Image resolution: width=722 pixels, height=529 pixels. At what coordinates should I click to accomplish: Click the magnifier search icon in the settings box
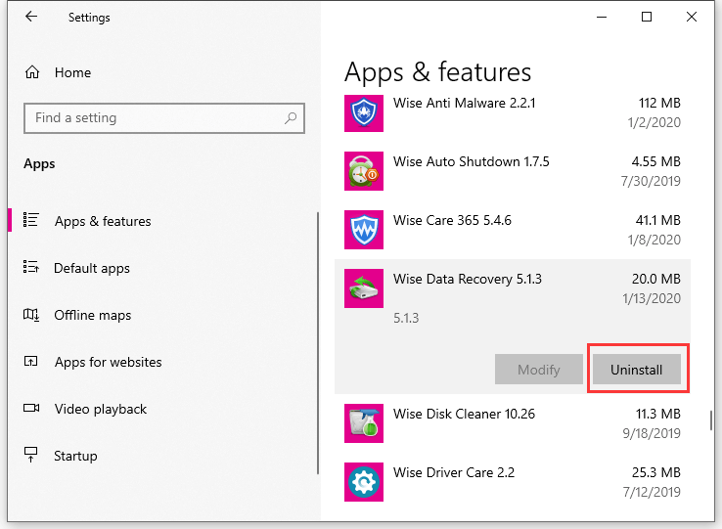point(291,118)
